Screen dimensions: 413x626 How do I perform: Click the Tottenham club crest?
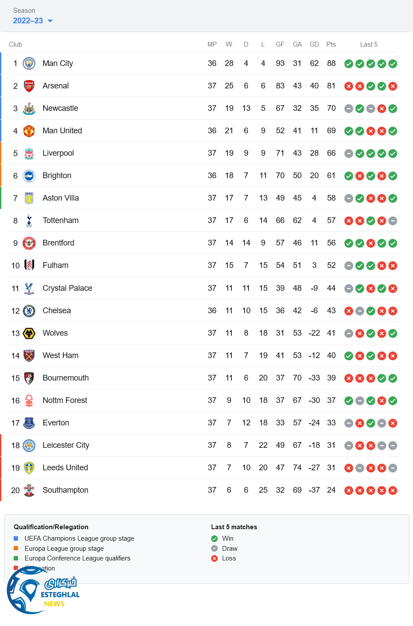tap(29, 220)
